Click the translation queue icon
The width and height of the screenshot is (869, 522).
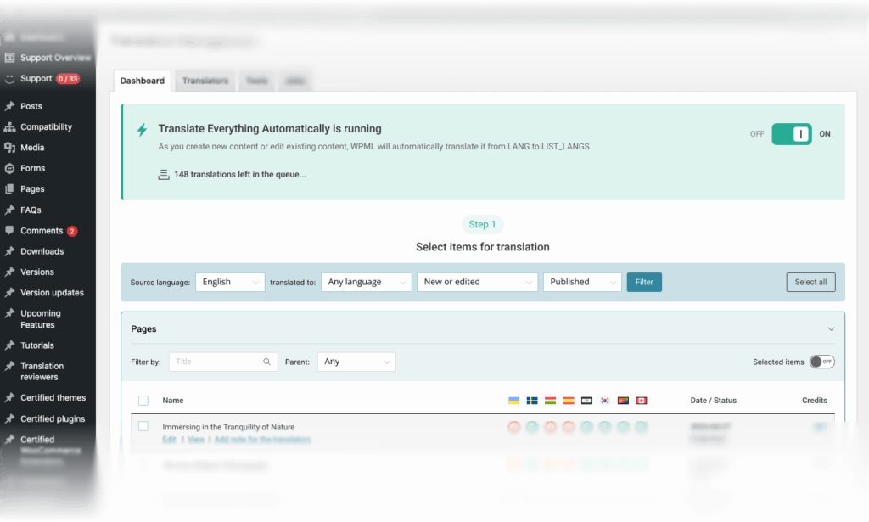(x=164, y=175)
